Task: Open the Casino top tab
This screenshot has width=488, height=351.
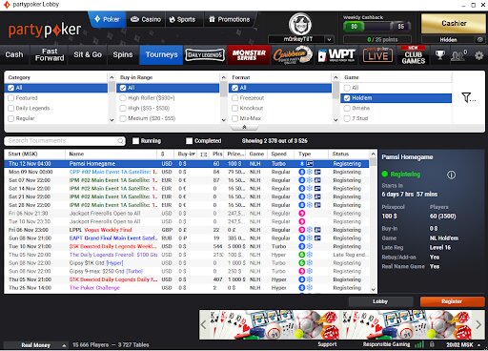Action: point(146,19)
